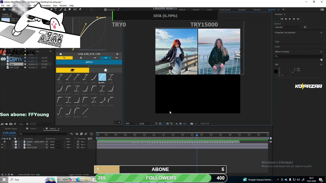The image size is (326, 183).
Task: Take a snapshot with camera icon
Action: click(192, 124)
